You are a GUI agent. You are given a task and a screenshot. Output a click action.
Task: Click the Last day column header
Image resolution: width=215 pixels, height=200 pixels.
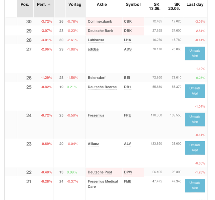195,5
